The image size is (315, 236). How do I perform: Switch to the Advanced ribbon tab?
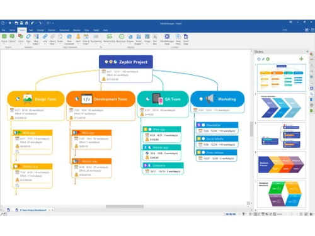coord(64,30)
